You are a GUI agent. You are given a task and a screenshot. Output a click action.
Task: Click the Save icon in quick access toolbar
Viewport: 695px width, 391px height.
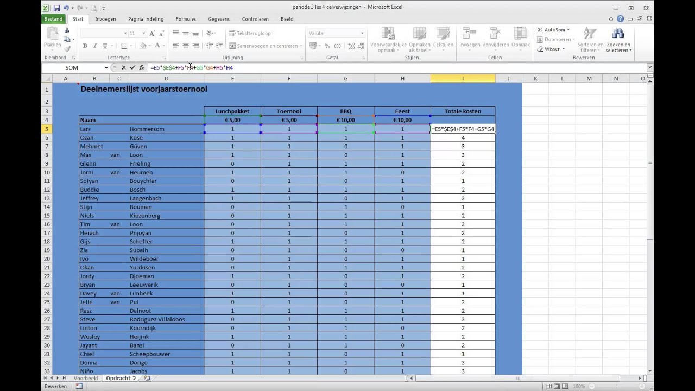(56, 8)
